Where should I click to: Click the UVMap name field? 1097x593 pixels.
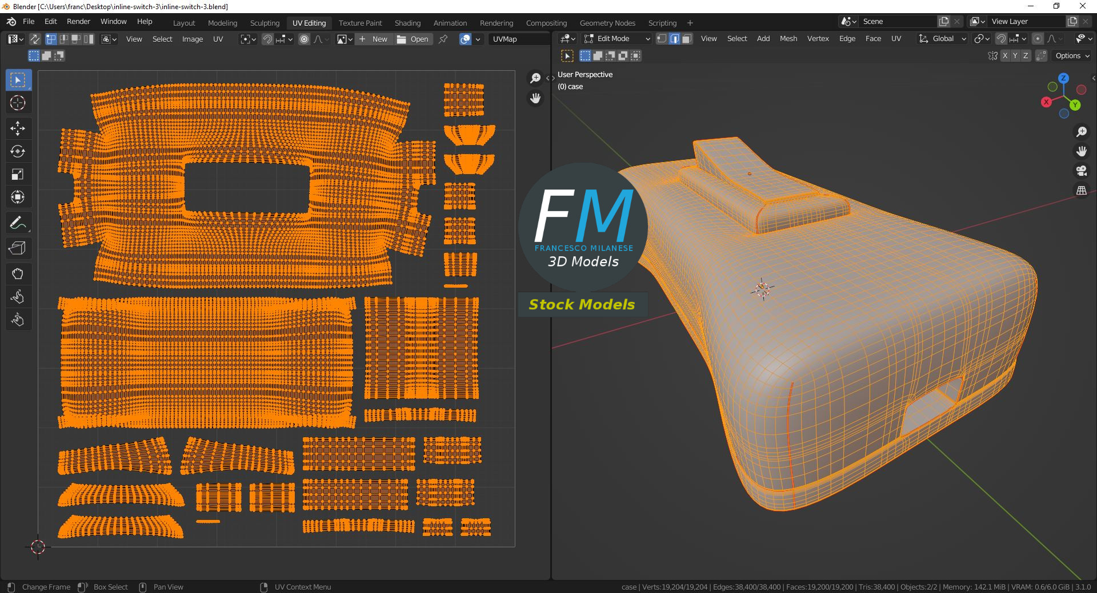click(517, 39)
